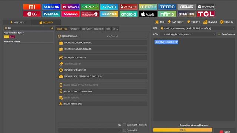Select the vivo brand logo
237x133 pixels.
(x=109, y=7)
